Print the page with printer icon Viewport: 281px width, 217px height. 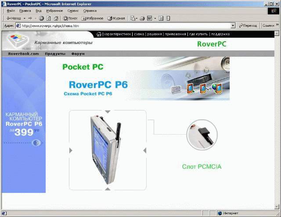(142, 18)
